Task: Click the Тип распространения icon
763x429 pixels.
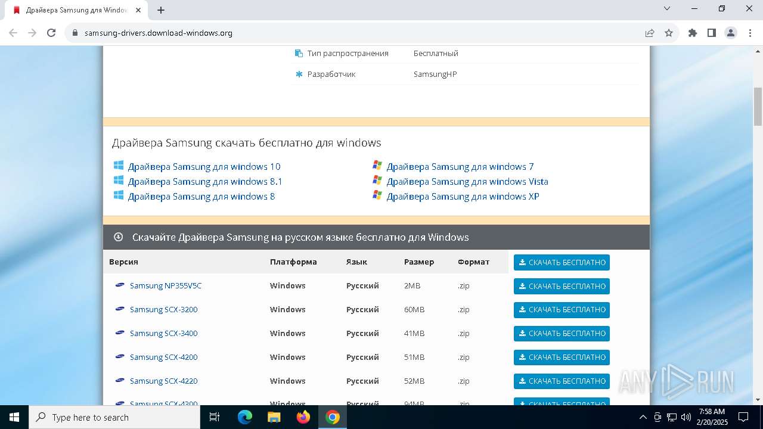Action: pyautogui.click(x=299, y=53)
